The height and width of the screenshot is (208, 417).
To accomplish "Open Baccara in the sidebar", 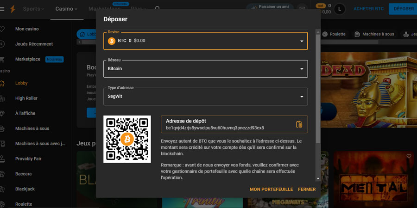I will [x=24, y=174].
